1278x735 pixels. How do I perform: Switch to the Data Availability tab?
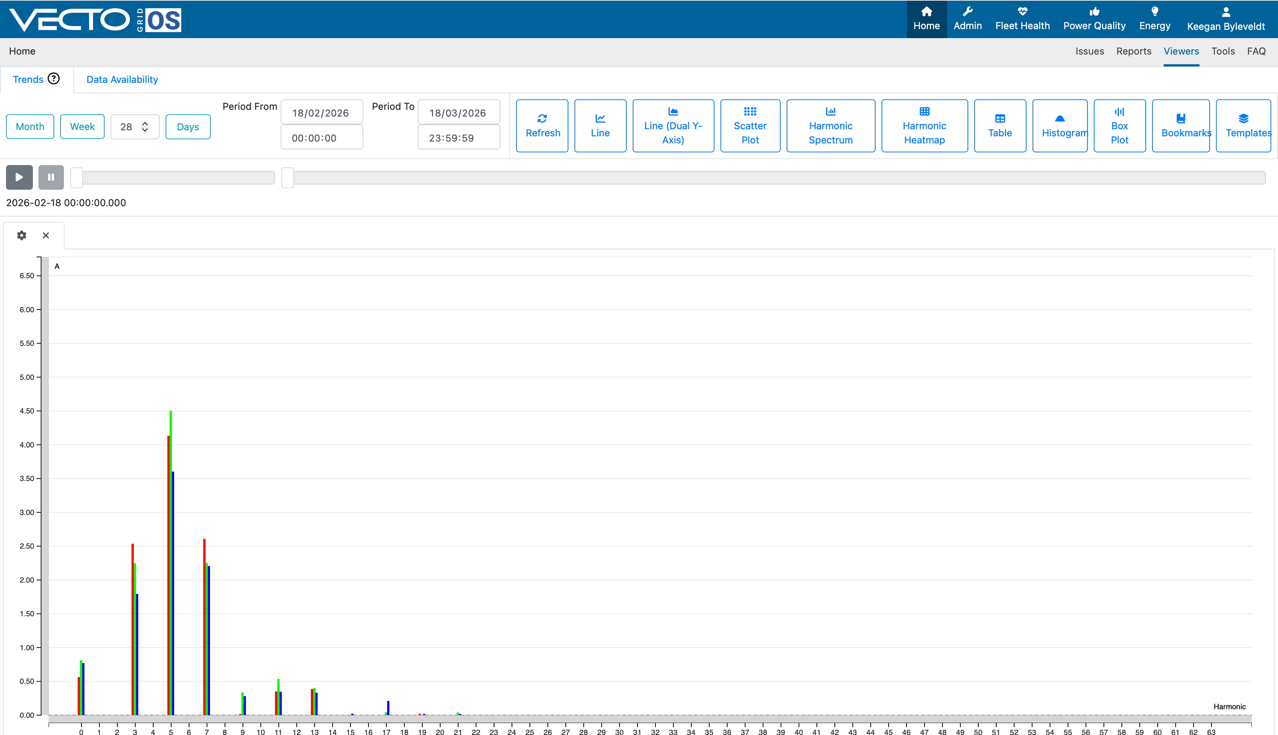(x=122, y=80)
